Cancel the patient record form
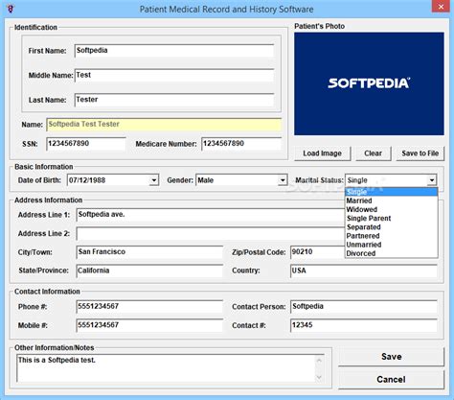The height and width of the screenshot is (400, 454). pos(392,380)
